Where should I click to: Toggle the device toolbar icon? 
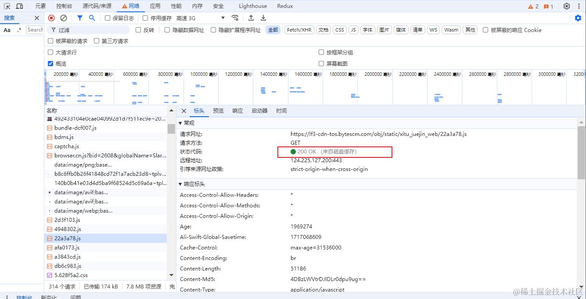[20, 6]
